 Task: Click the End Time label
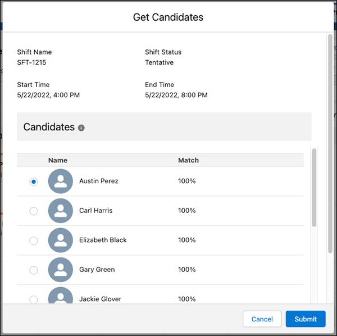[x=160, y=85]
